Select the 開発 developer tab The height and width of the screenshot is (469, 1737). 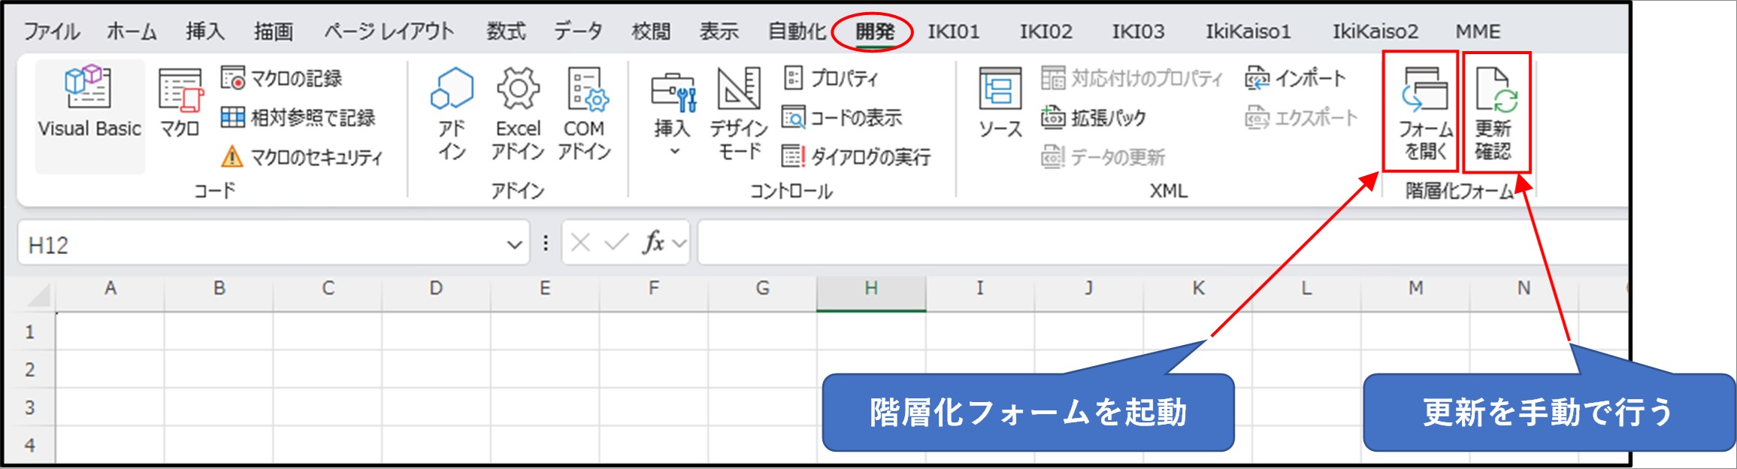pyautogui.click(x=875, y=32)
